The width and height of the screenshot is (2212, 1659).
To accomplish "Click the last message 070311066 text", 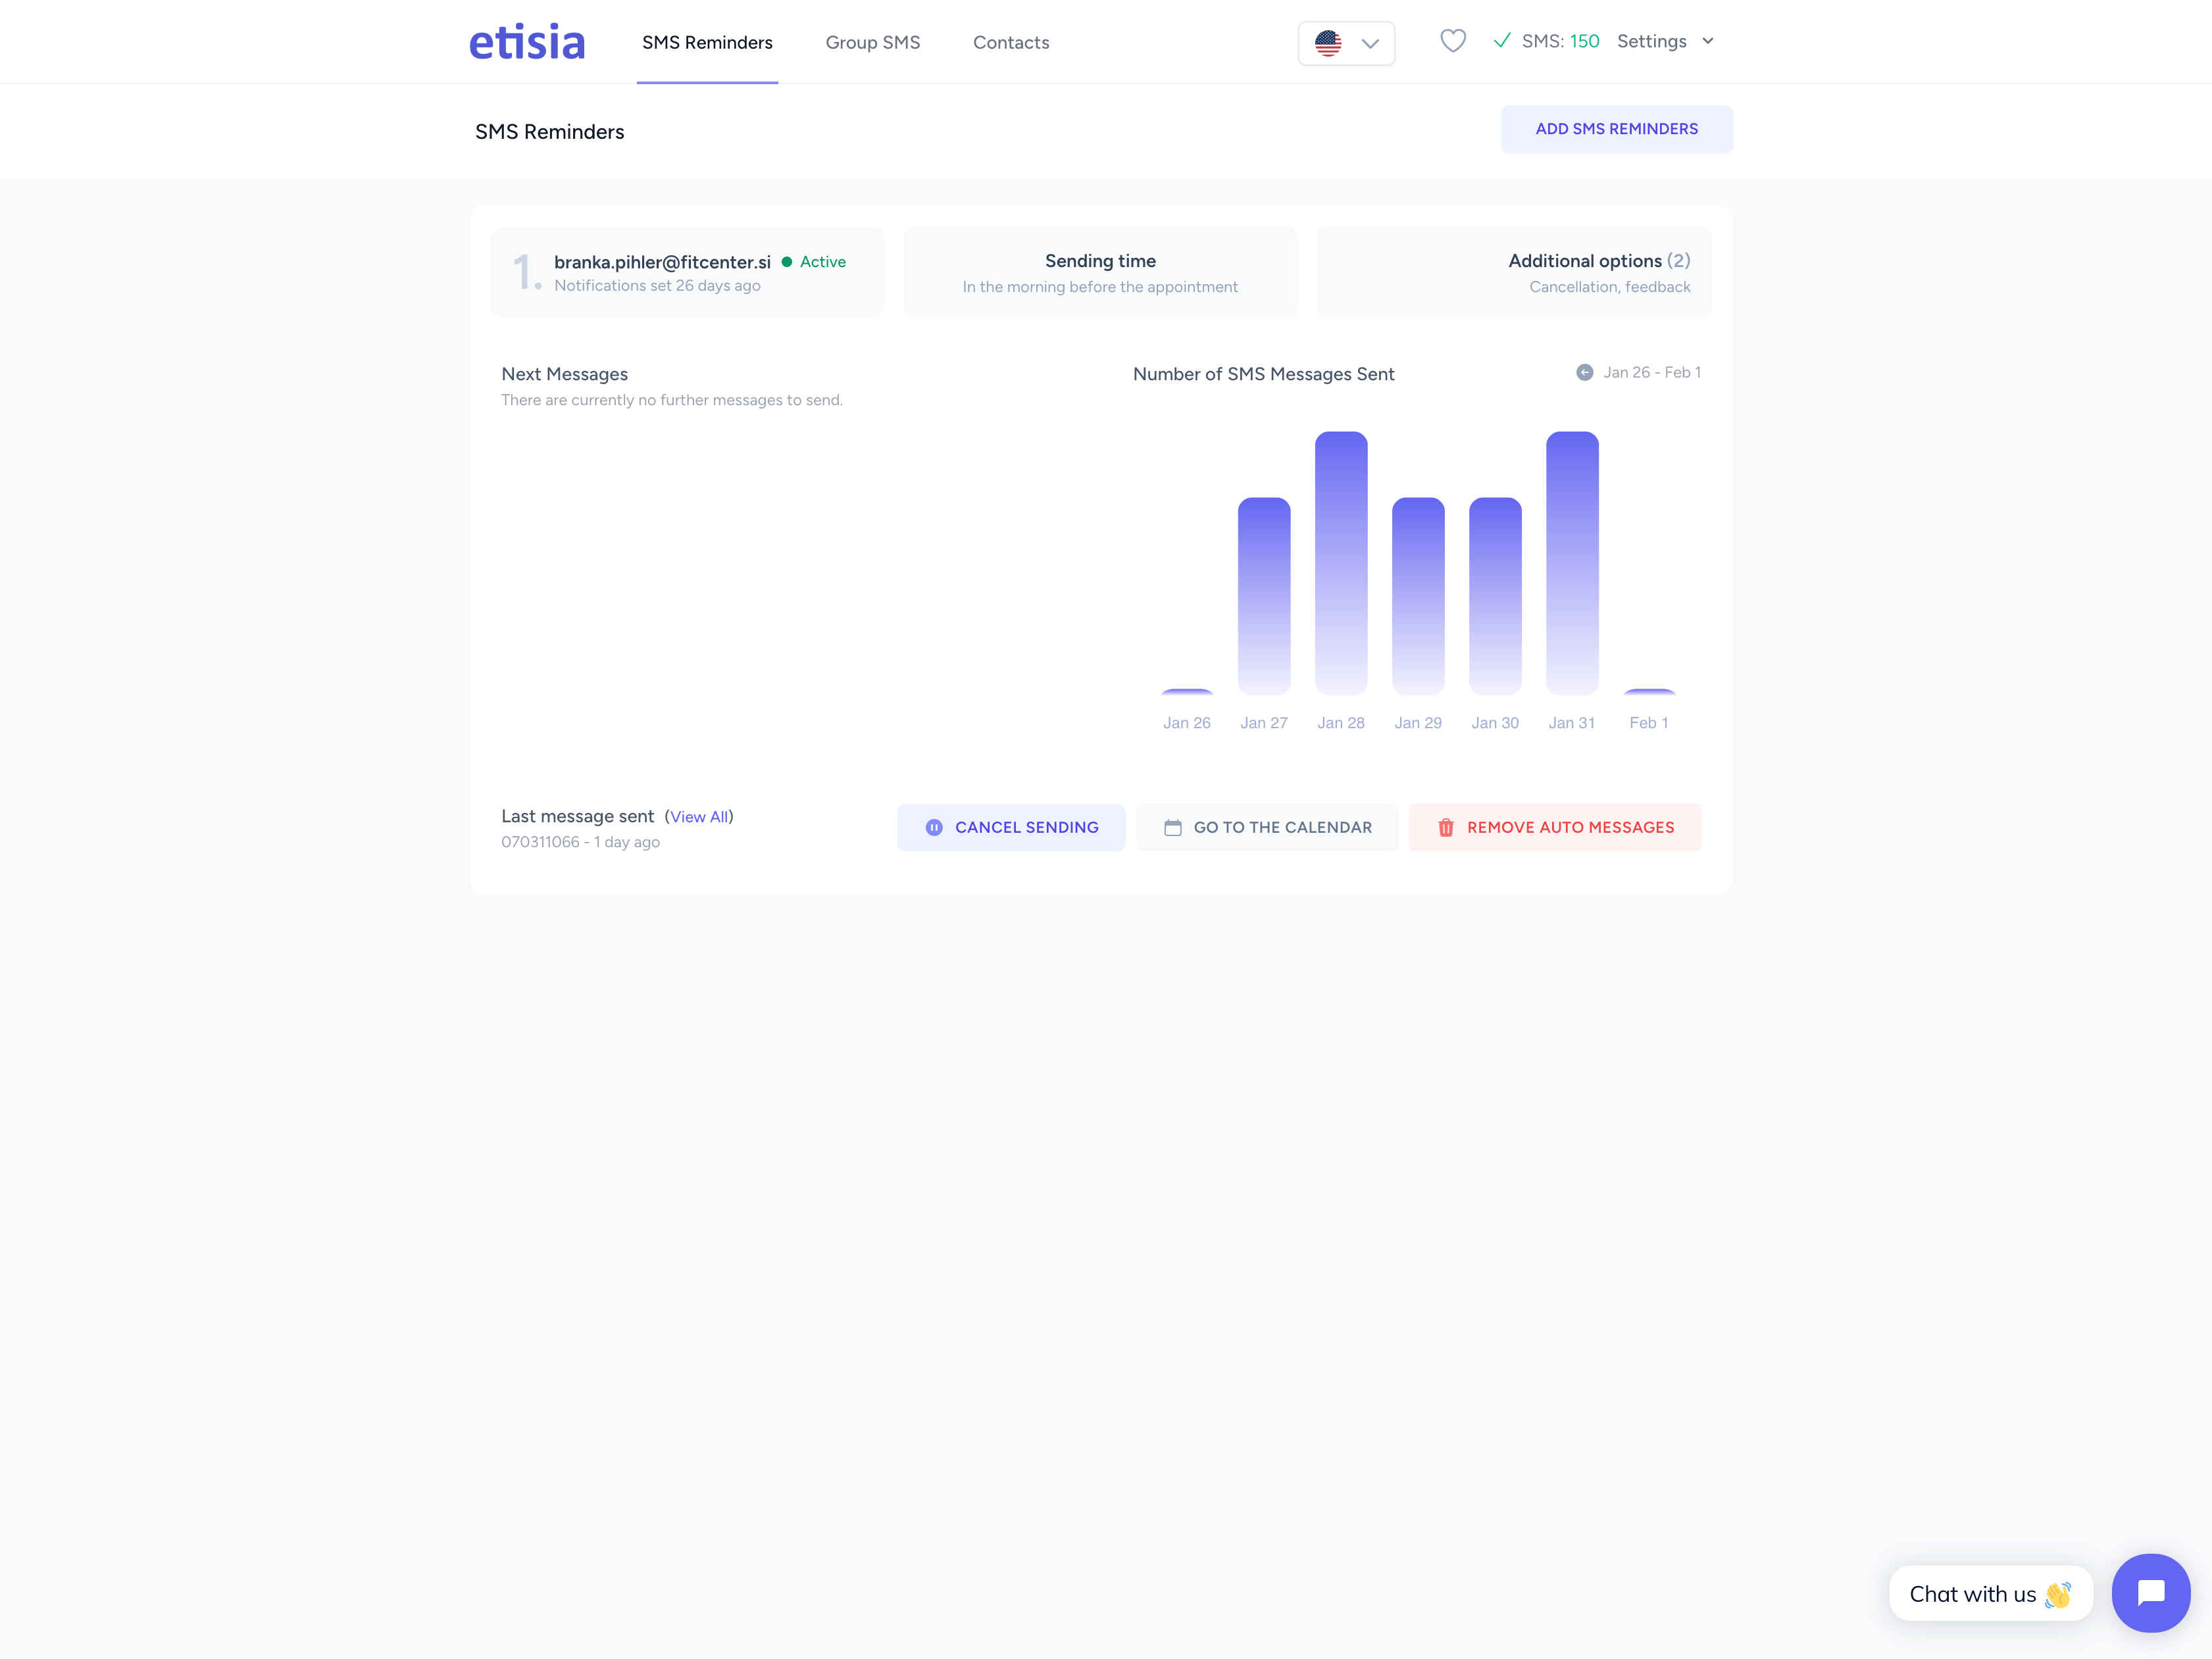I will (580, 842).
